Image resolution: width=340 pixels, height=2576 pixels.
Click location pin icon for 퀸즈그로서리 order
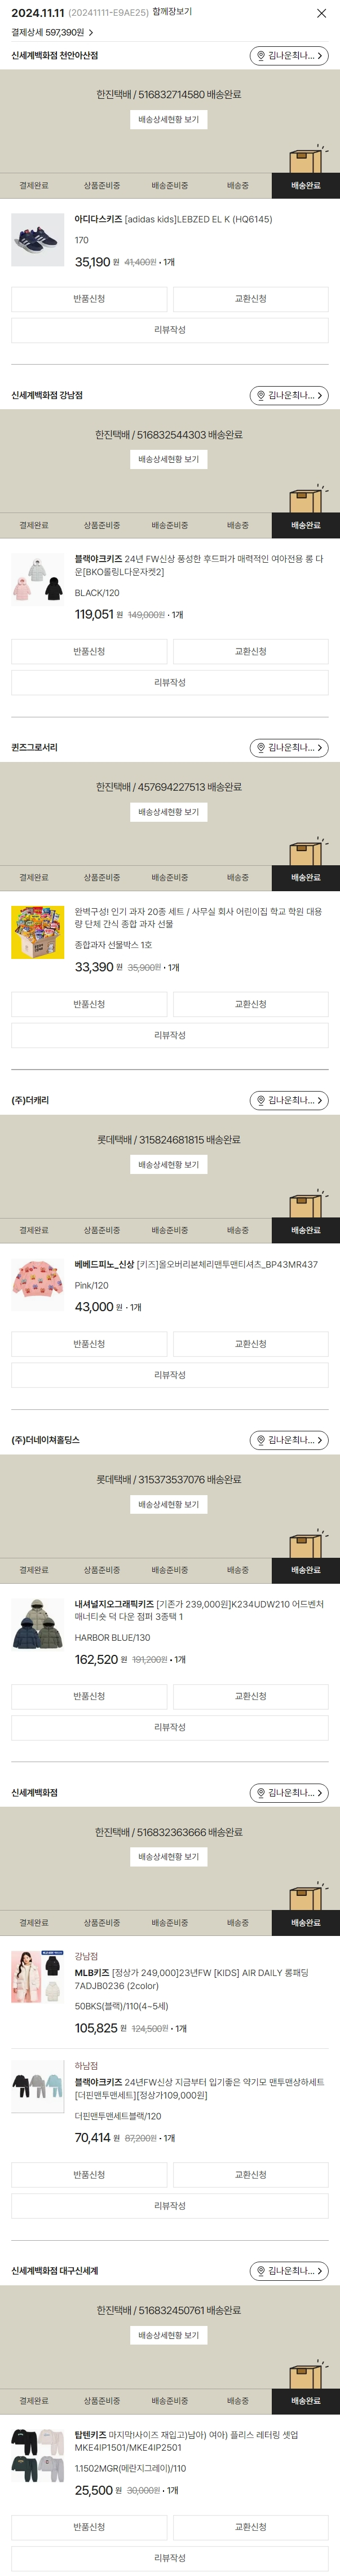click(x=261, y=748)
